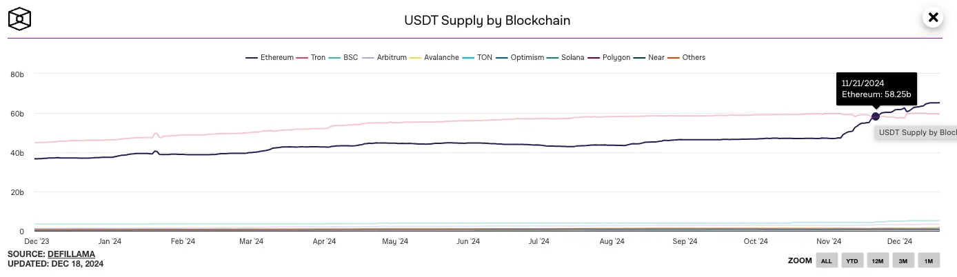Set zoom range to ALL
The width and height of the screenshot is (957, 277).
(x=827, y=260)
